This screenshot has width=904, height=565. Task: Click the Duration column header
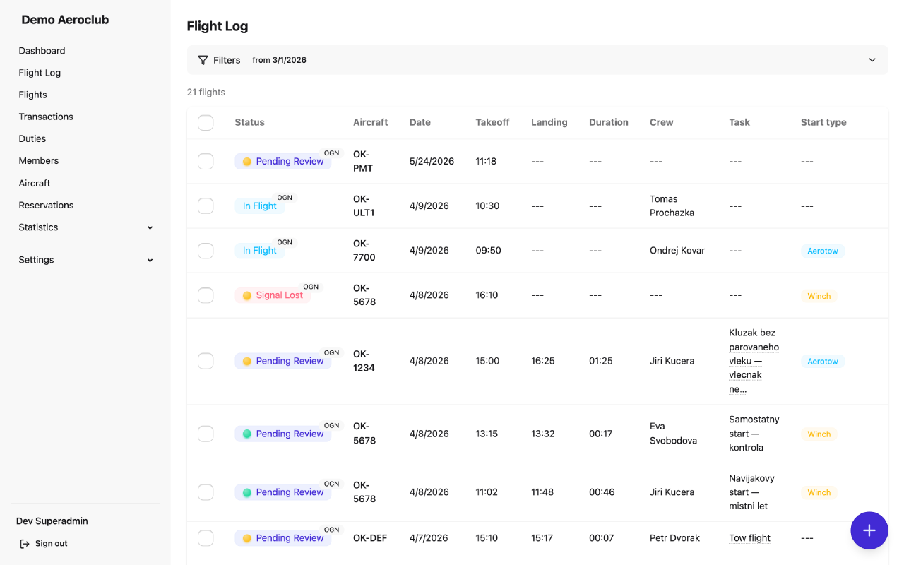point(608,123)
